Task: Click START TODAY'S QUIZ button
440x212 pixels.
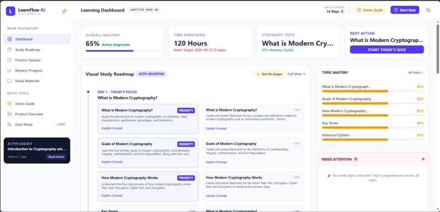Action: 387,50
